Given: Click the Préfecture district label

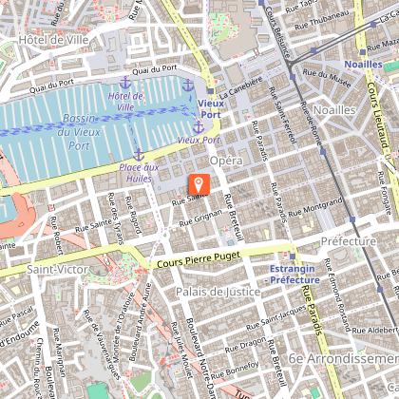Looking at the screenshot, I should point(349,241).
